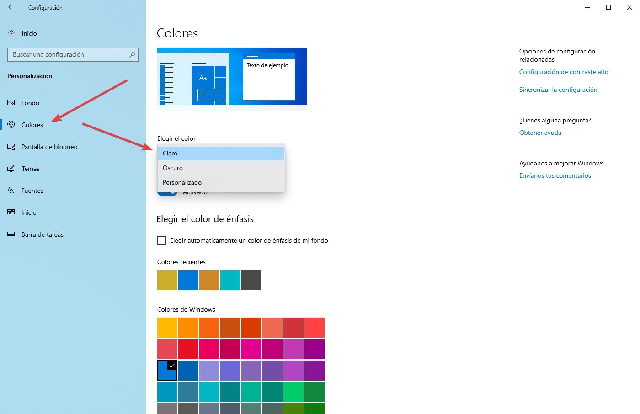Viewport: 640px width, 414px height.
Task: Select first swatch in fourth Windows colors row
Action: pyautogui.click(x=167, y=392)
